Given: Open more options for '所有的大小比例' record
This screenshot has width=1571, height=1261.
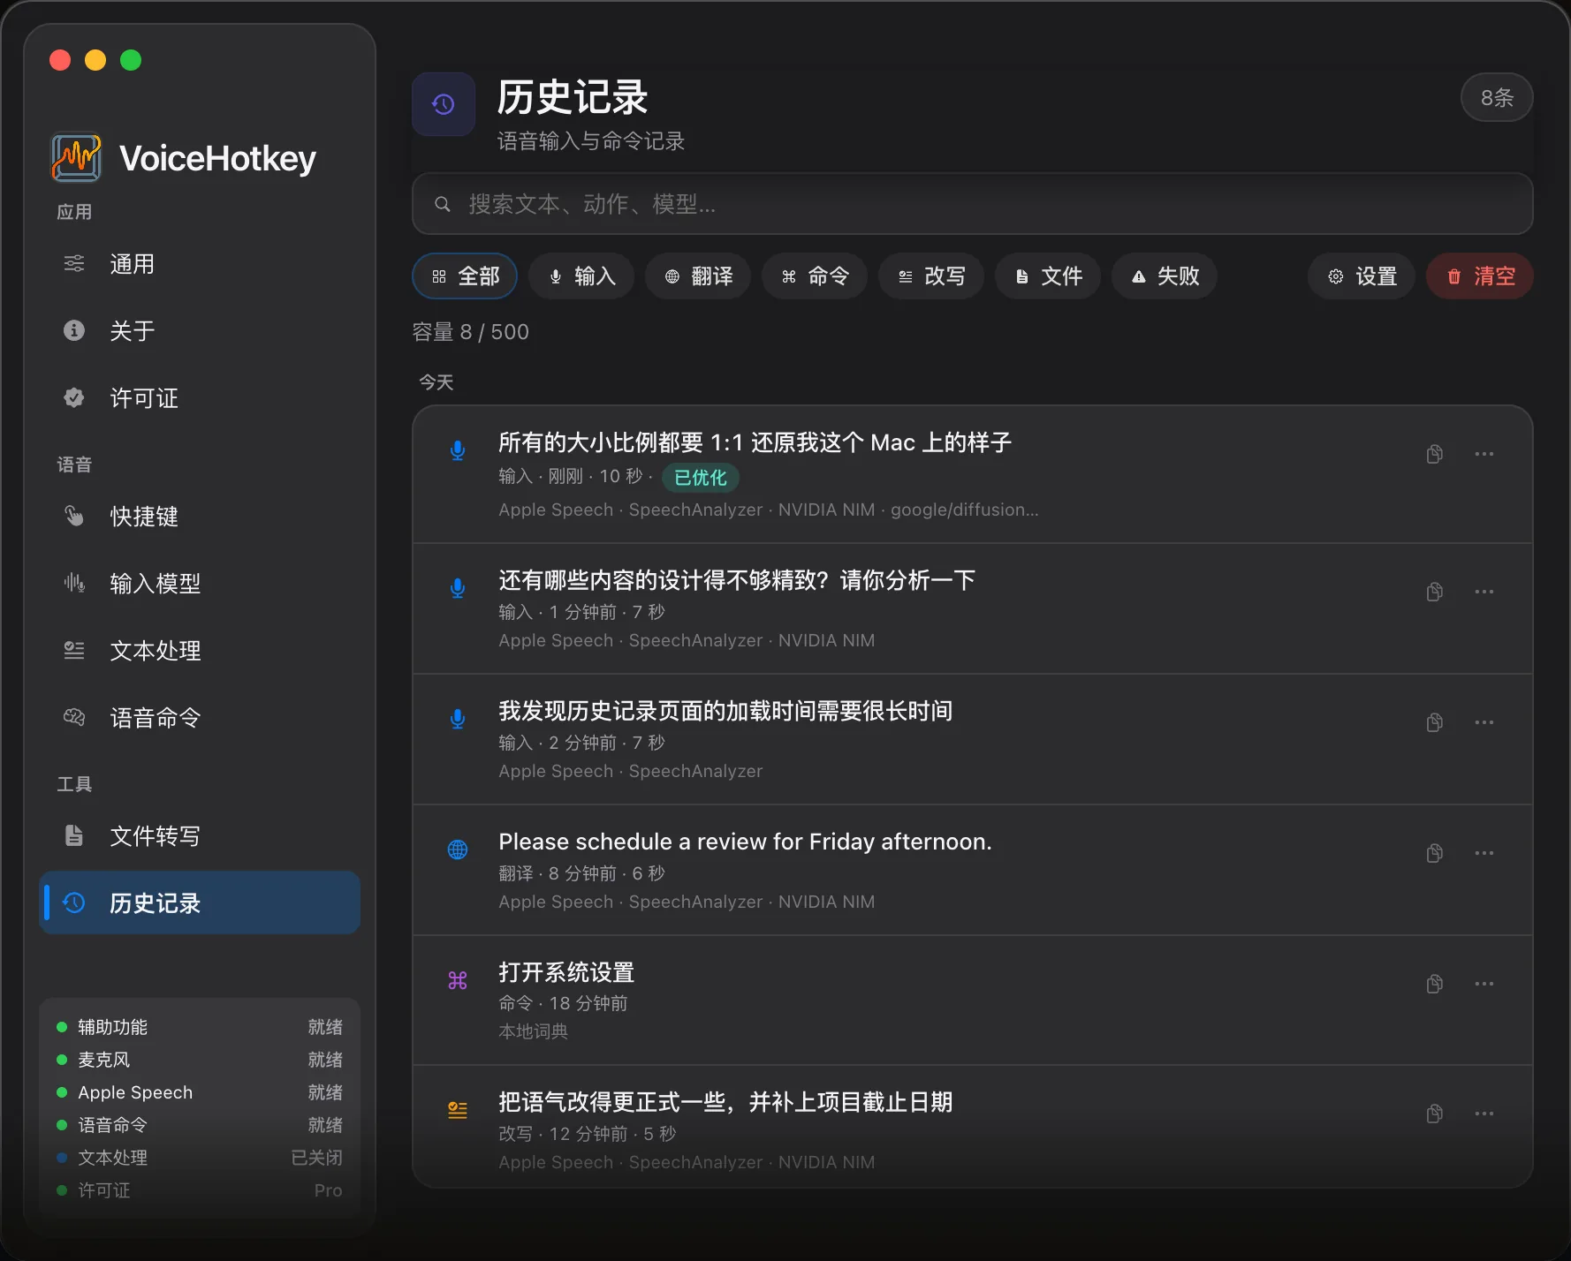Looking at the screenshot, I should 1484,454.
